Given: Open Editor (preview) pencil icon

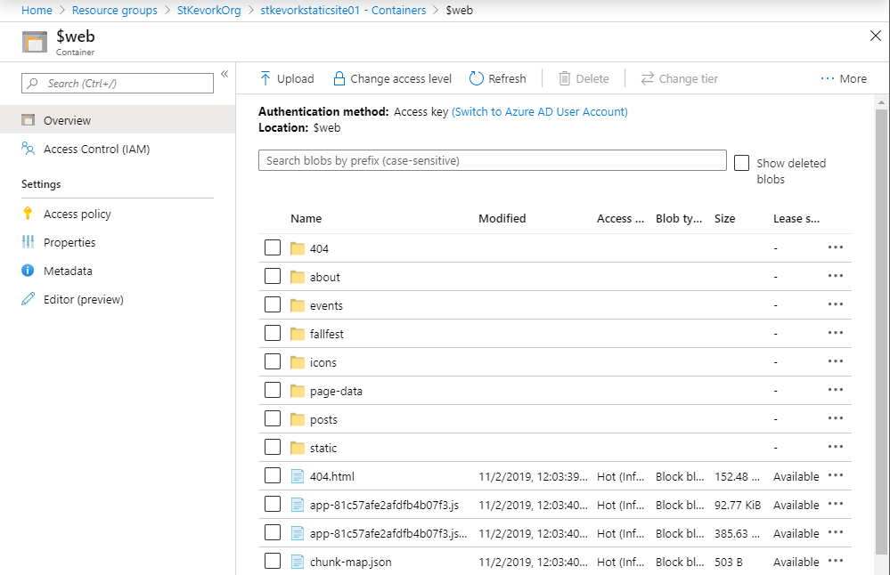Looking at the screenshot, I should click(x=28, y=299).
